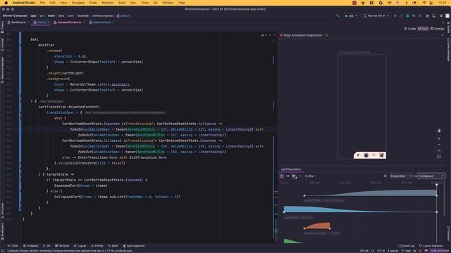Screen dimensions: 451x253
Task: Open the Problems tool window
Action: point(31,246)
